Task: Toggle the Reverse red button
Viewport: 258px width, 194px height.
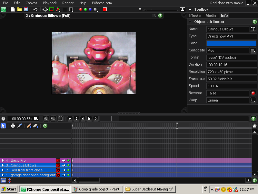Action: pyautogui.click(x=253, y=93)
